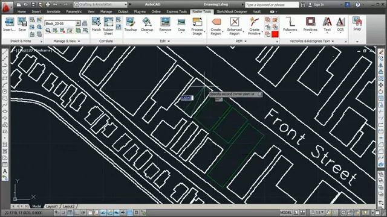Select the Model tab
Screen dimensions: 387x217
(x=36, y=206)
